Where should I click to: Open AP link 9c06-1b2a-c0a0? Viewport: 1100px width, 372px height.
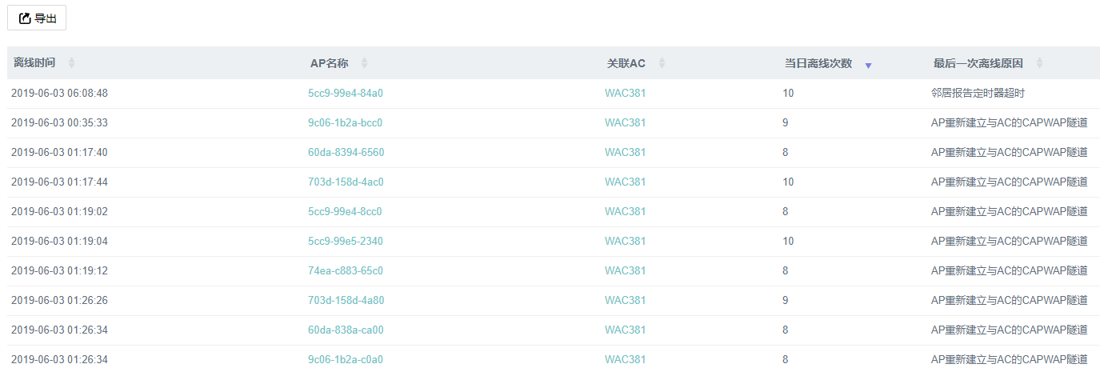pos(346,359)
